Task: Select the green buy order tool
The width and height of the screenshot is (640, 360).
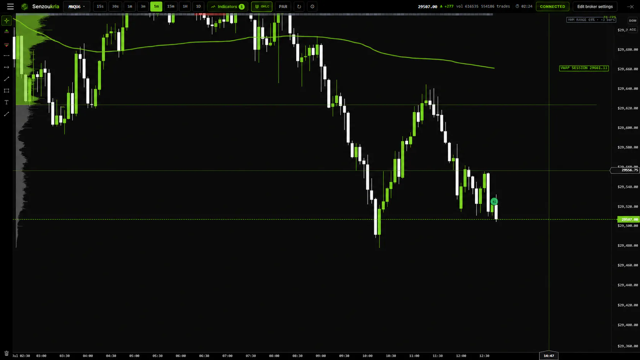Action: pyautogui.click(x=7, y=32)
